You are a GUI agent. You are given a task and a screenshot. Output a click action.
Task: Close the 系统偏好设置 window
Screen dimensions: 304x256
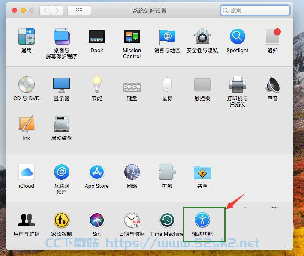[15, 10]
